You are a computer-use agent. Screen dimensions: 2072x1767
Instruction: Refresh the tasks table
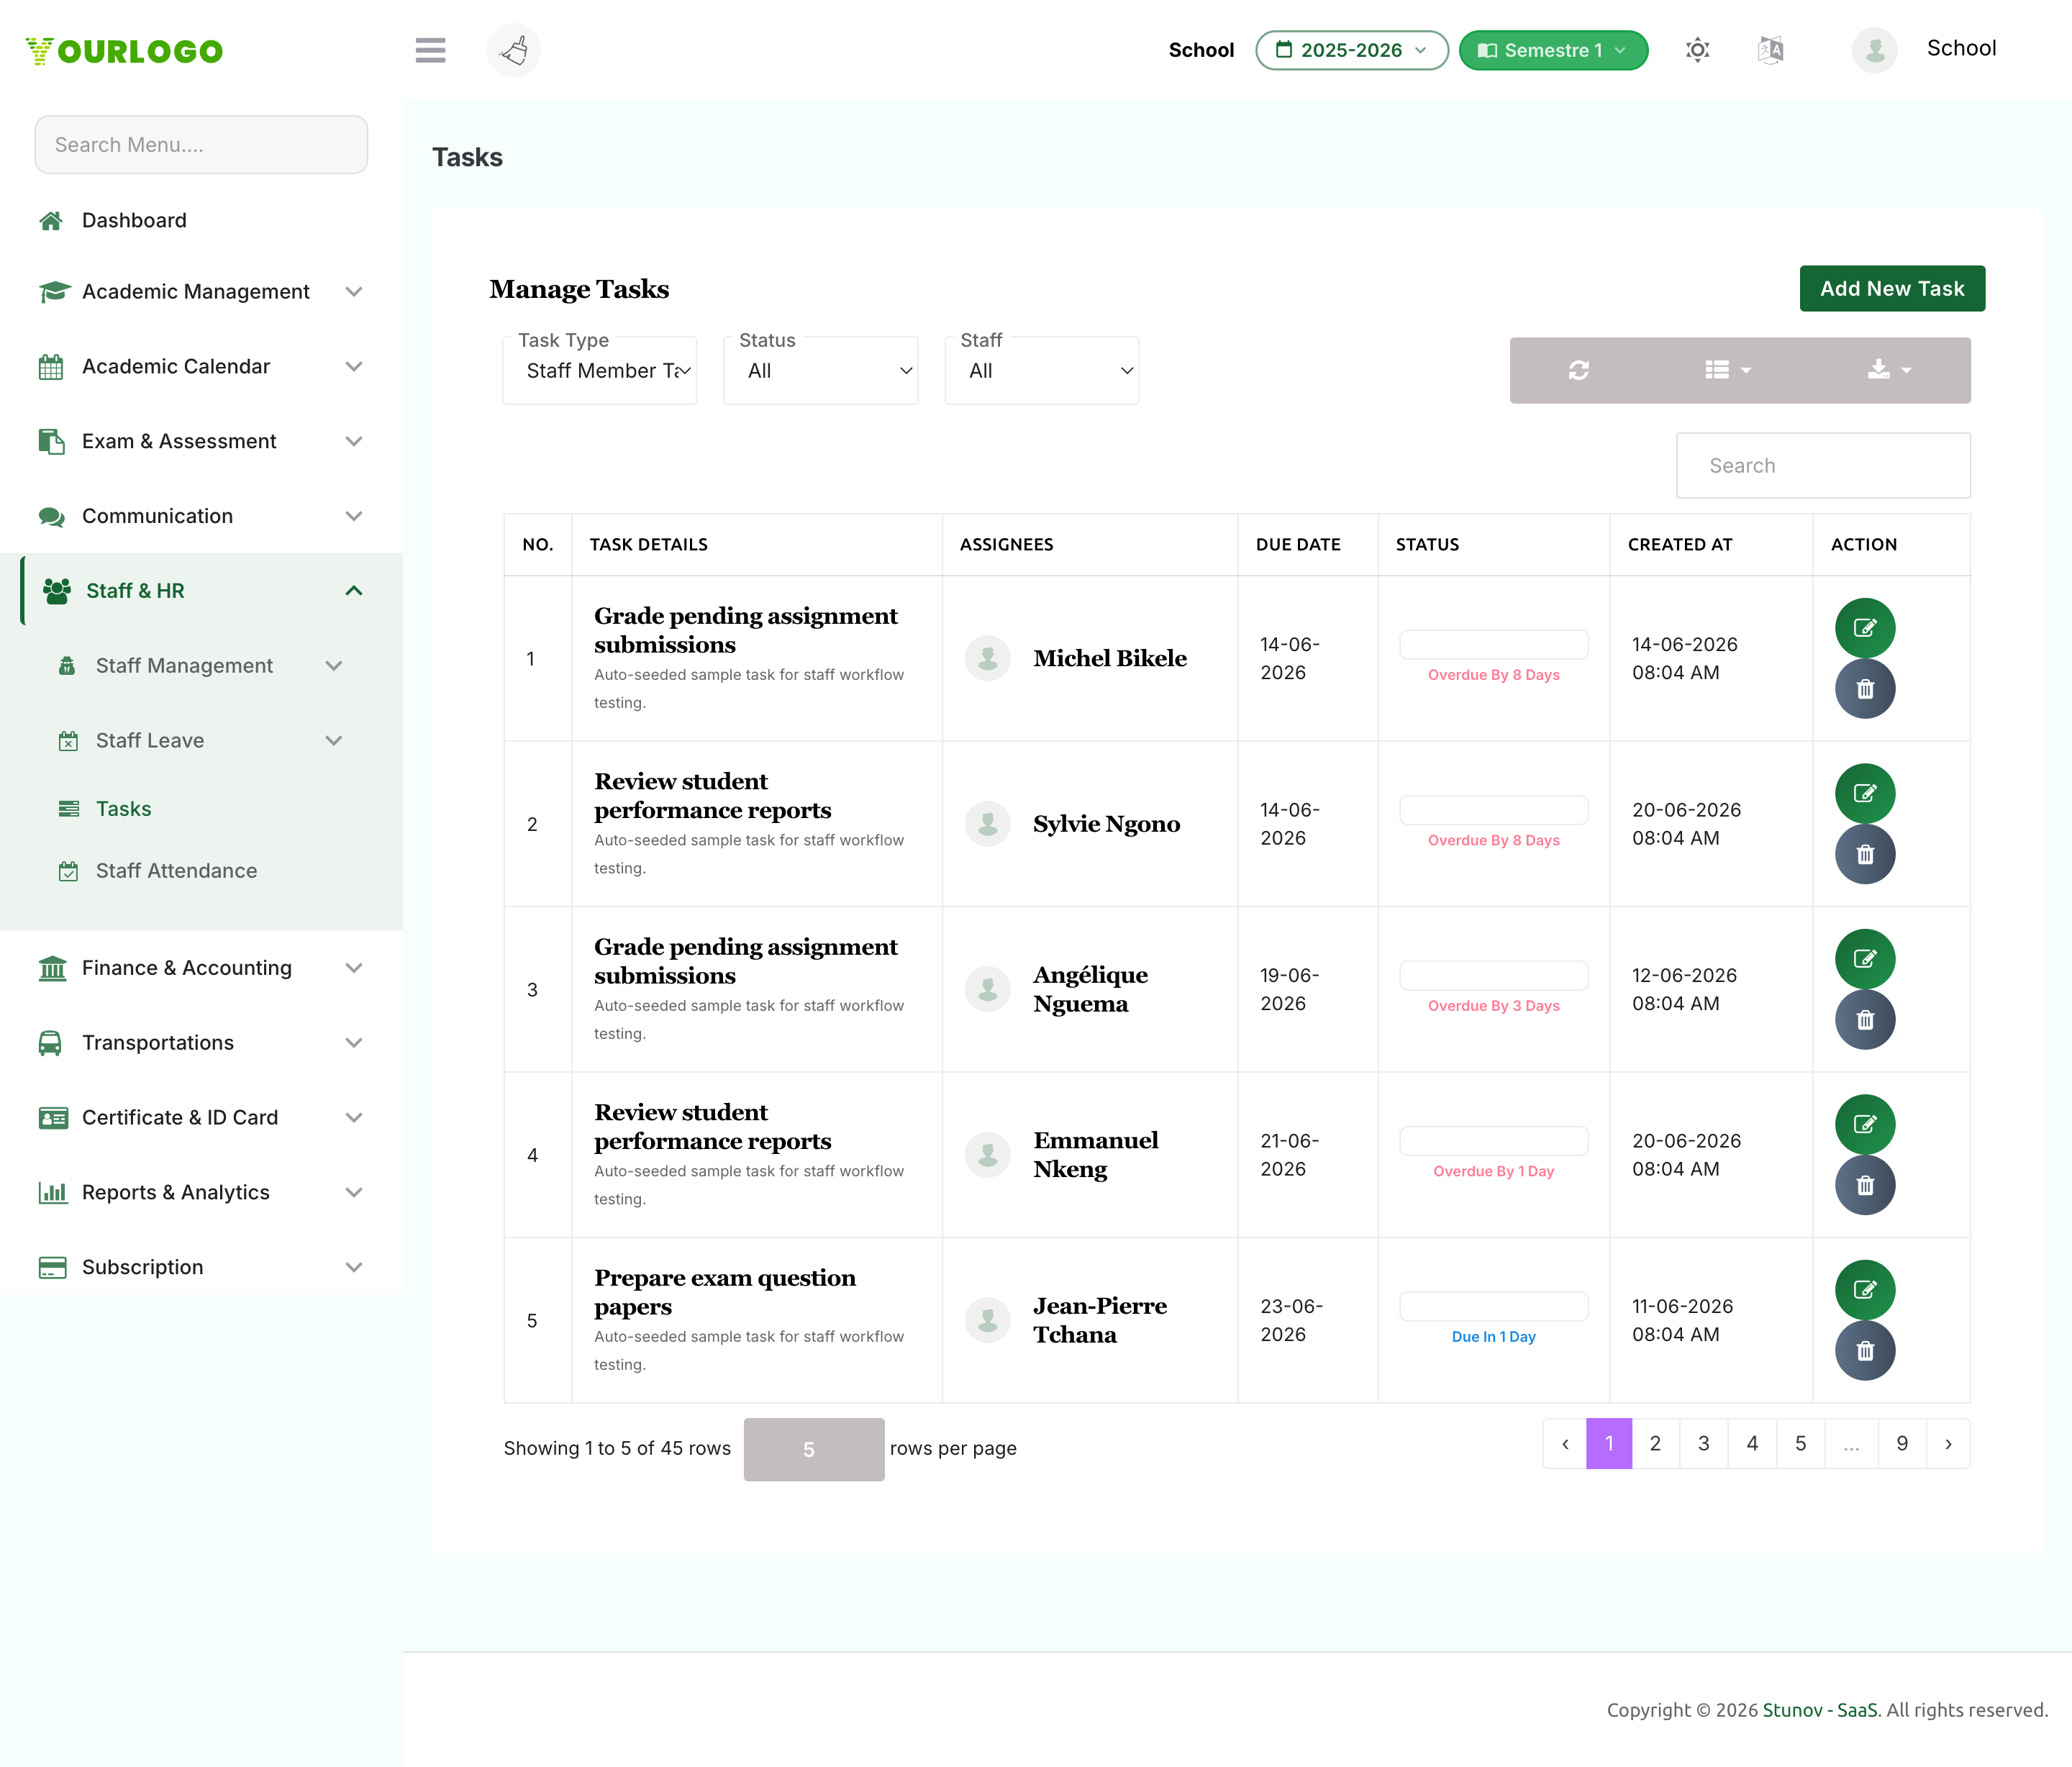pos(1578,370)
